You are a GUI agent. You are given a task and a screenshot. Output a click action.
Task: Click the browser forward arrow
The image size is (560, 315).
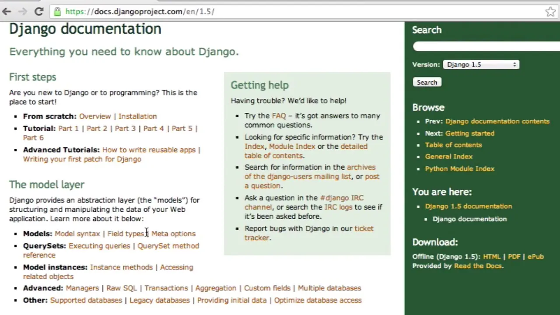(x=22, y=12)
